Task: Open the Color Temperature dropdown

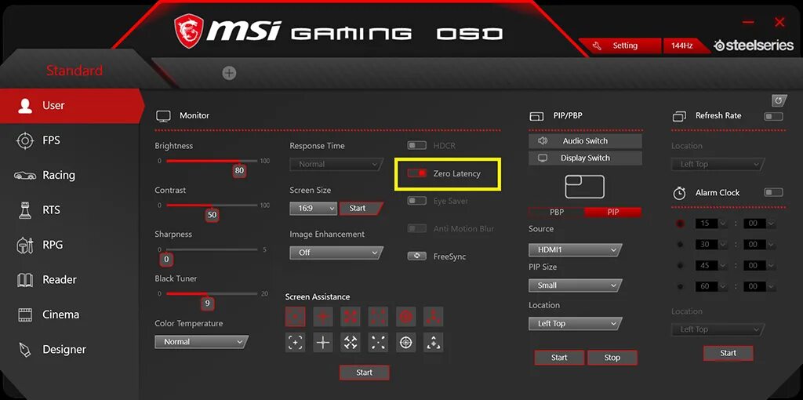Action: pyautogui.click(x=202, y=342)
